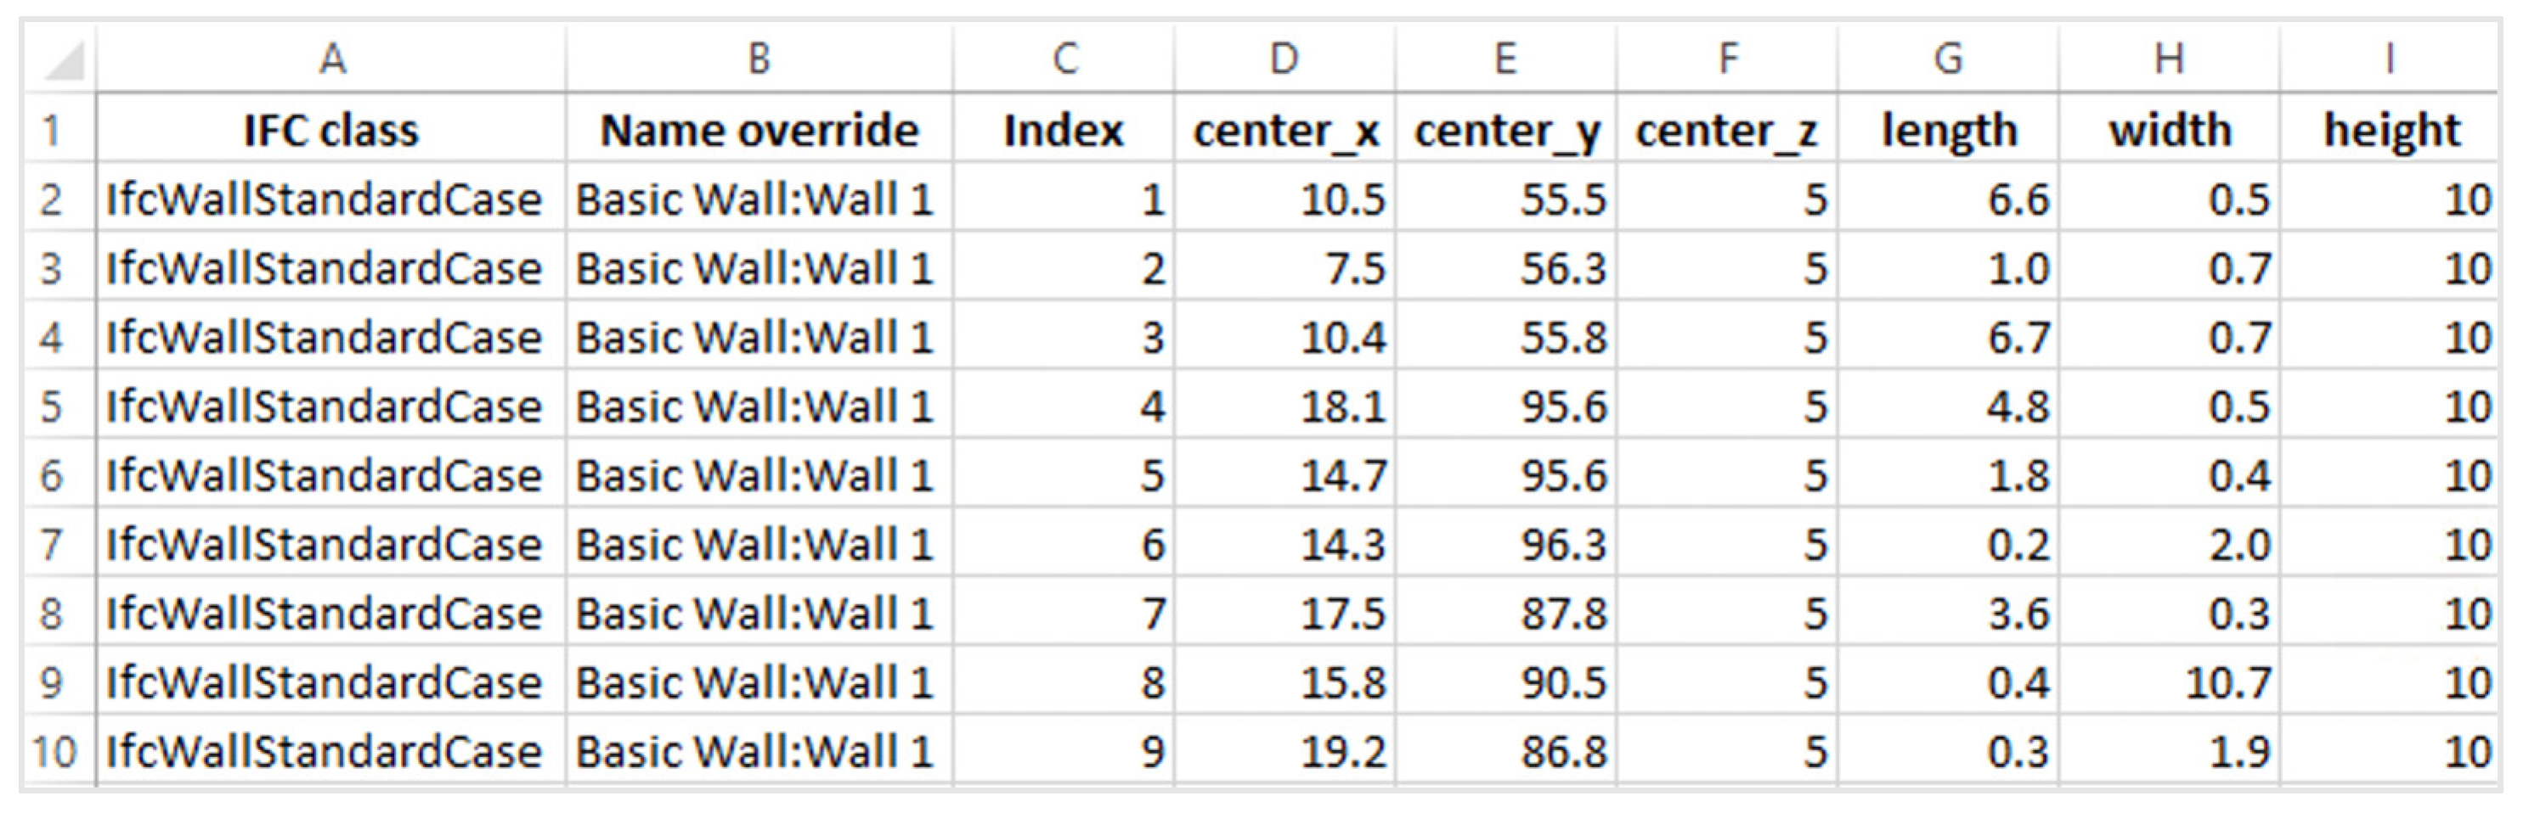Viewport: 2529px width, 813px height.
Task: Select the center_y cell showing 56.3
Action: [x=1506, y=269]
